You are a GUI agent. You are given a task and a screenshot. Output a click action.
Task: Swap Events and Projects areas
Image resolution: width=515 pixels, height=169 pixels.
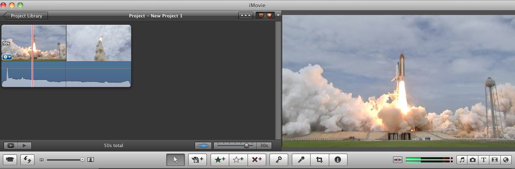coord(28,160)
